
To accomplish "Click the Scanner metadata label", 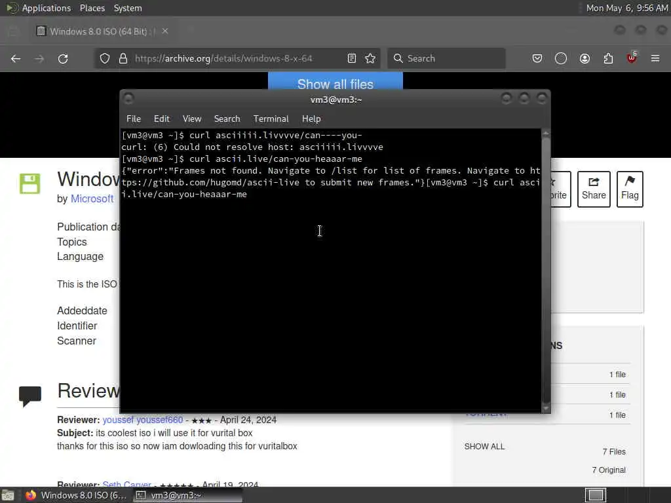I will (77, 341).
